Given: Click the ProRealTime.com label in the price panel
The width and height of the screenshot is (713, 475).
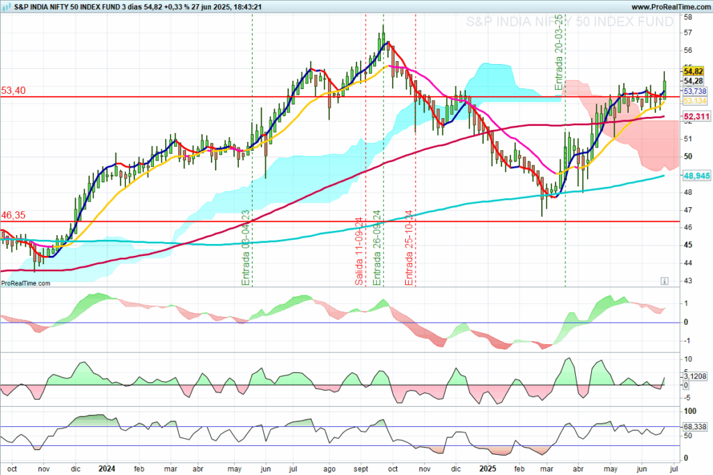Looking at the screenshot, I should (26, 283).
